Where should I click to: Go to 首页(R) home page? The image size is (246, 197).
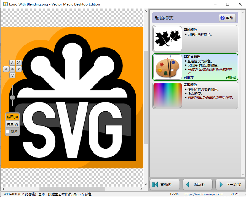[165, 184]
